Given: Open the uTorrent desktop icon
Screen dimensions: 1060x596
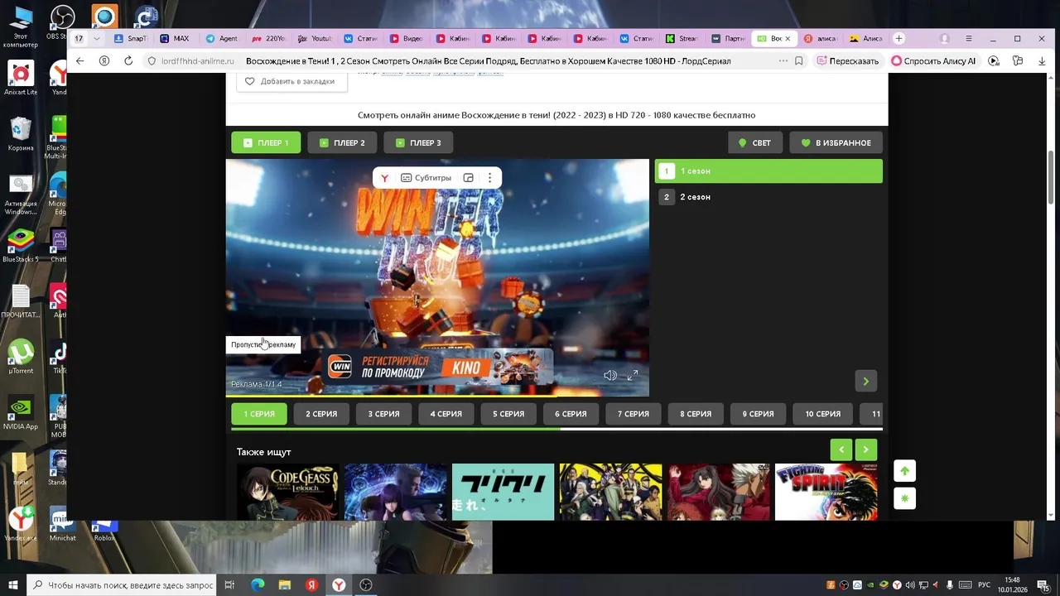Looking at the screenshot, I should pos(21,356).
